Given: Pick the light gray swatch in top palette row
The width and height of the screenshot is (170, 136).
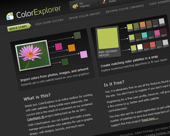Looking at the screenshot, I should (161, 21).
